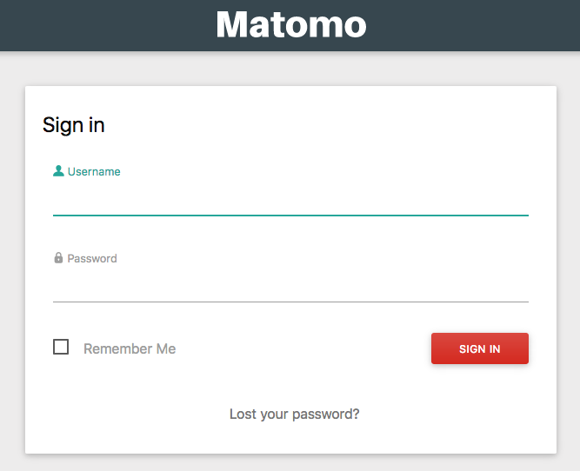The height and width of the screenshot is (471, 580).
Task: Click the Sign in heading
Action: point(74,125)
